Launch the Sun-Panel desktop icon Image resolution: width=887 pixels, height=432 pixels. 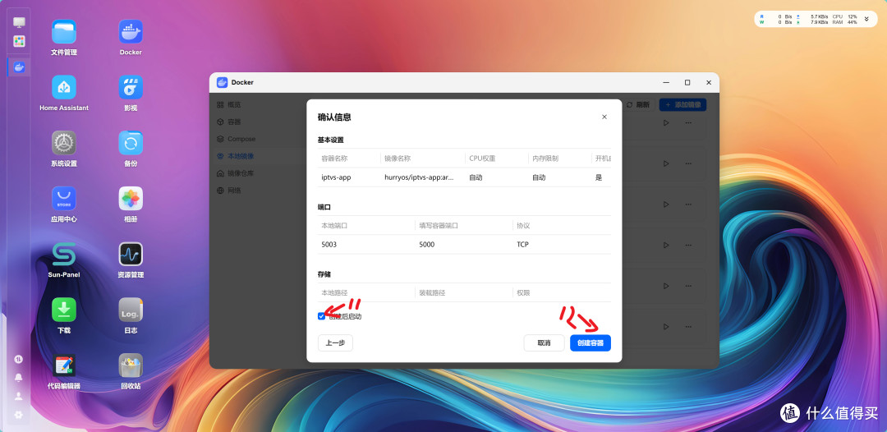coord(64,255)
